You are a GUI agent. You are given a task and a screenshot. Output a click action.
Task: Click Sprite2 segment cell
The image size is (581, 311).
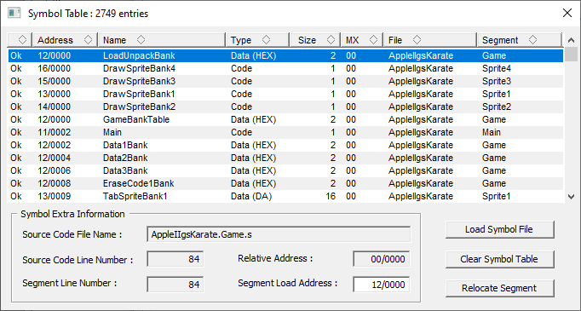point(497,107)
